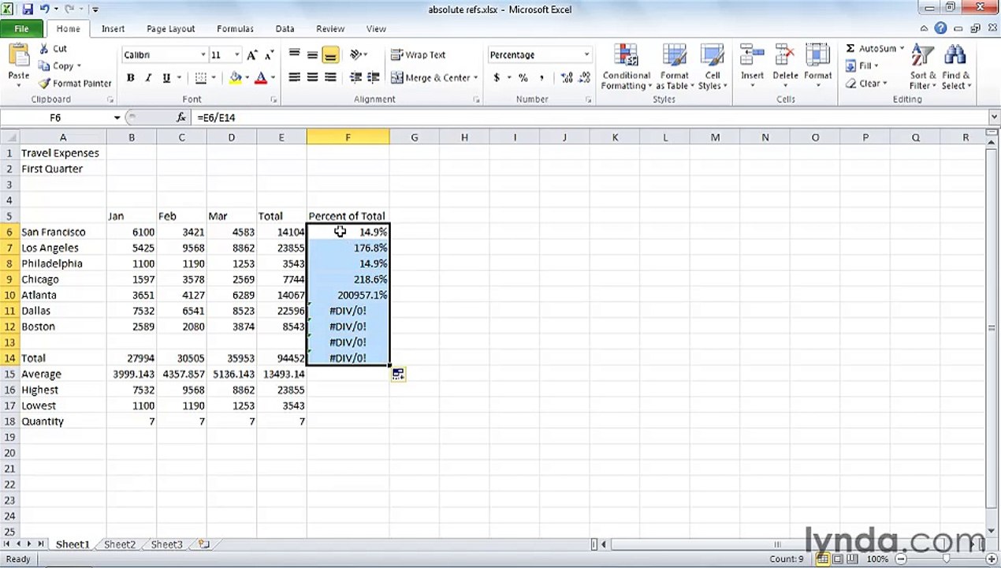Open the font size dropdown
The width and height of the screenshot is (1001, 568).
coord(237,55)
